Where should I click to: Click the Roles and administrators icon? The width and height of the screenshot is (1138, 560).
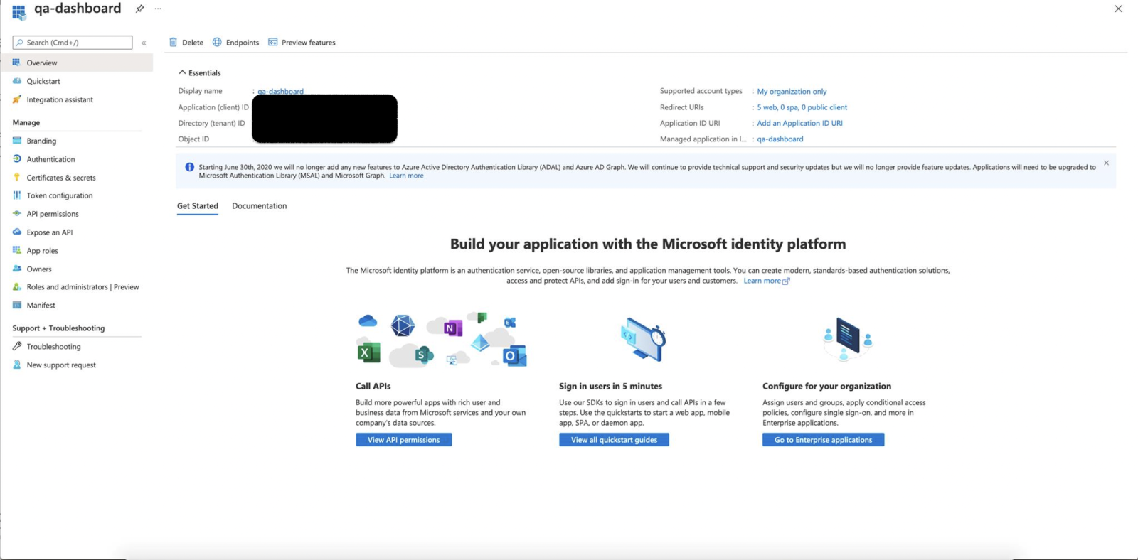click(16, 287)
